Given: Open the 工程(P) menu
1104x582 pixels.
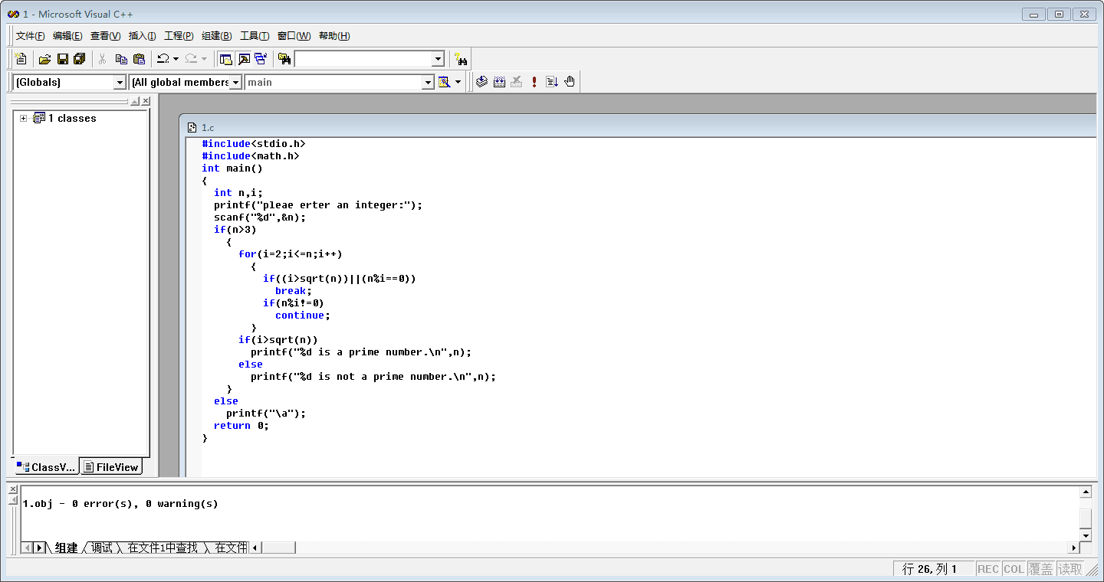Looking at the screenshot, I should [x=179, y=36].
